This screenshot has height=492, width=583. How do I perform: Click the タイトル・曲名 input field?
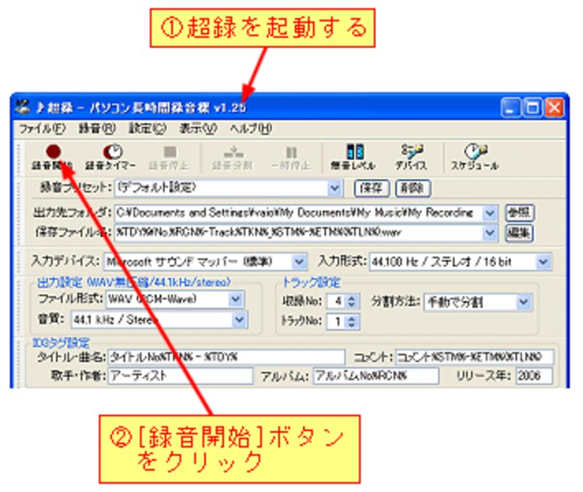click(x=227, y=357)
